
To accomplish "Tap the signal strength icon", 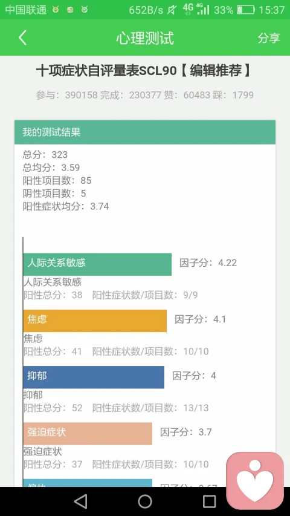I will coord(202,9).
